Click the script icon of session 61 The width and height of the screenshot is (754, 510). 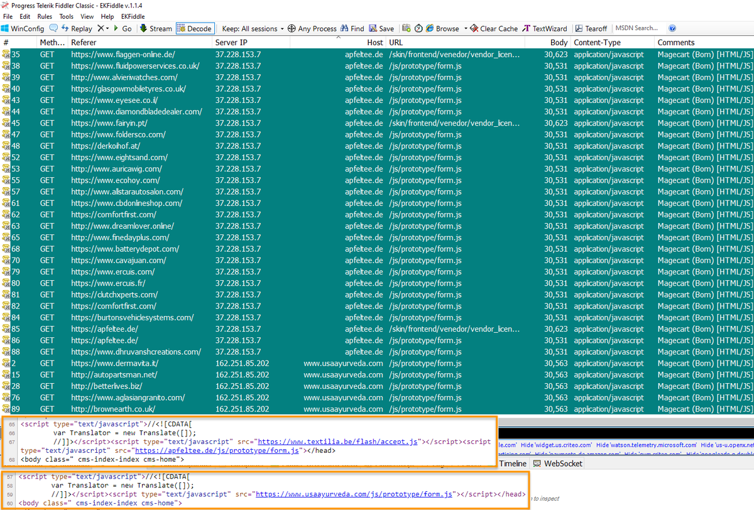click(6, 203)
